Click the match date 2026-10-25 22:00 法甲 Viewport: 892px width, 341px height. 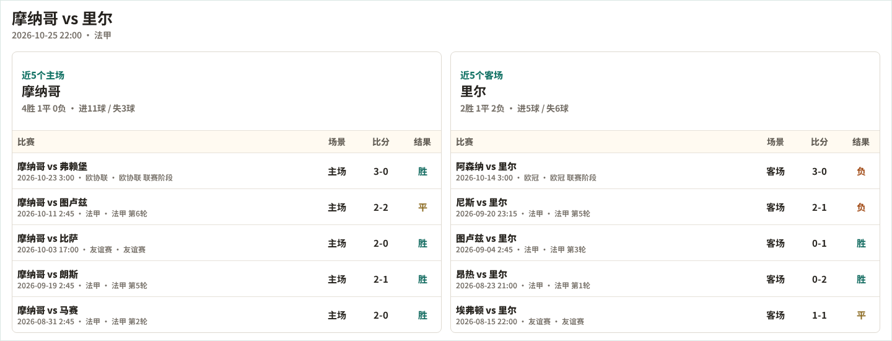[61, 35]
